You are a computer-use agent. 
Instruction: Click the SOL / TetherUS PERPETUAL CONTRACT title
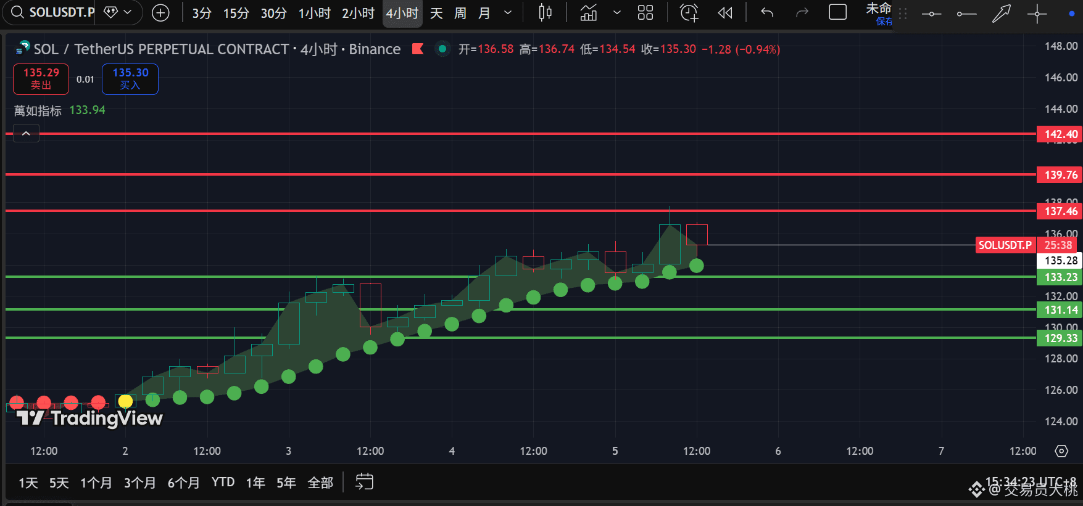pos(161,49)
